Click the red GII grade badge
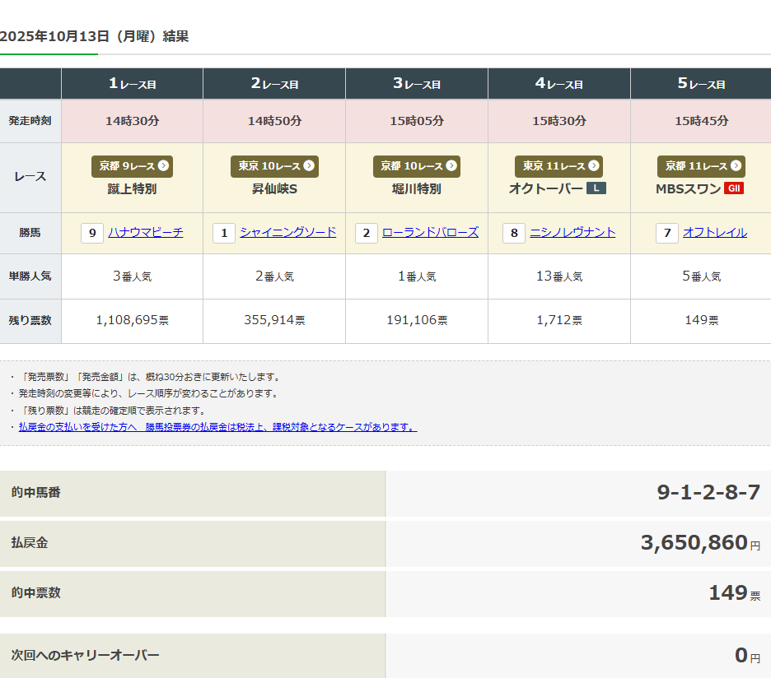The width and height of the screenshot is (771, 678). tap(733, 188)
